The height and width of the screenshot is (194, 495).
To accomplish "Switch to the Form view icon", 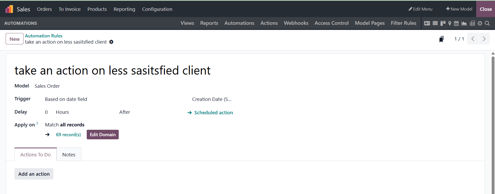I will [x=427, y=23].
